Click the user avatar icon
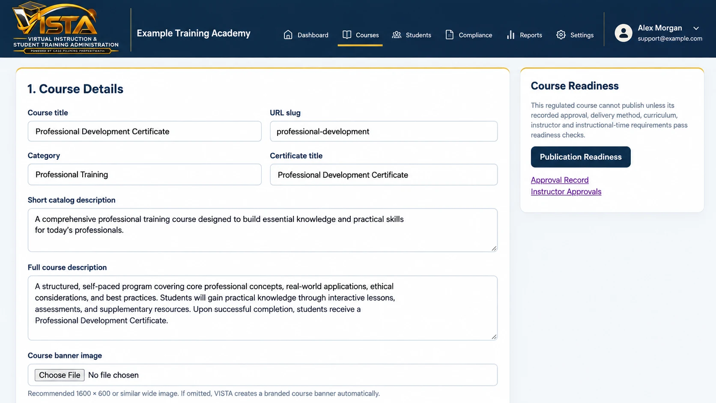The image size is (716, 403). tap(624, 33)
